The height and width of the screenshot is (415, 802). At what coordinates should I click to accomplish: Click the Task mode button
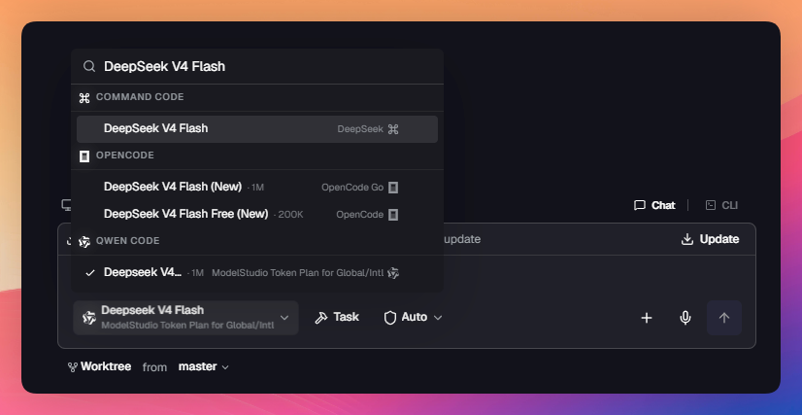(x=337, y=318)
